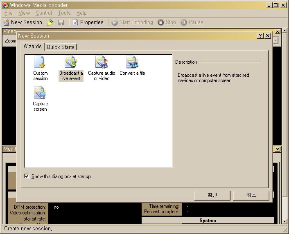The image size is (289, 234).
Task: Select the Broadcast a live event wizard
Action: tap(71, 68)
